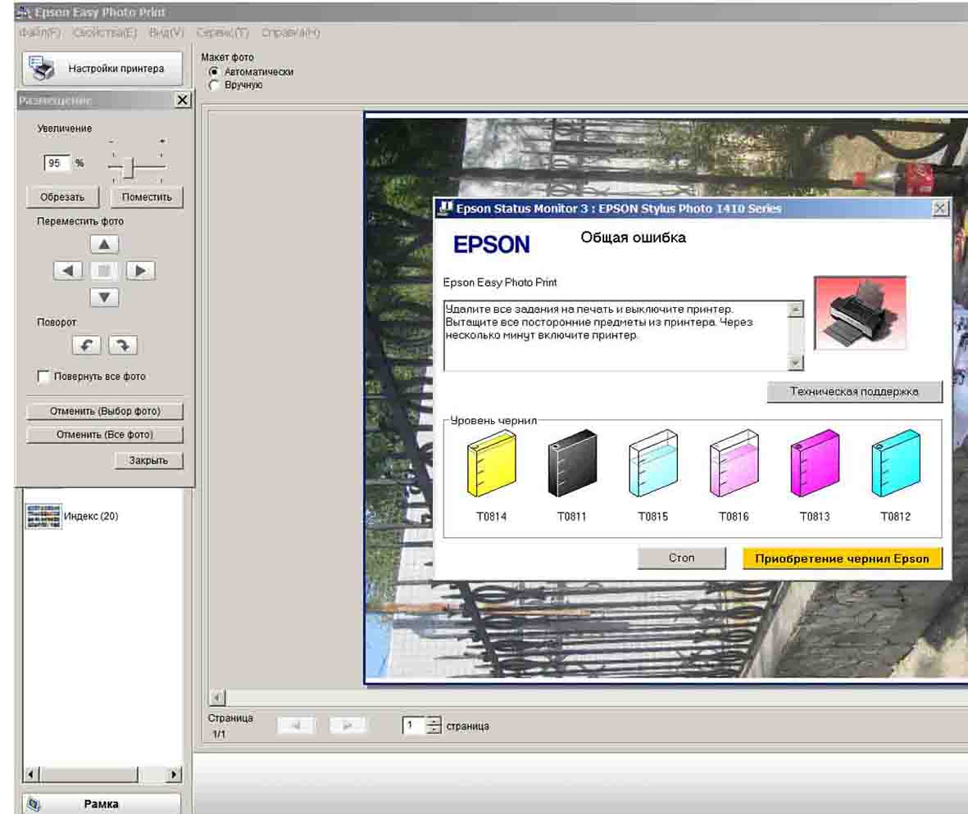Open Рамка frame panel button

pos(102,804)
